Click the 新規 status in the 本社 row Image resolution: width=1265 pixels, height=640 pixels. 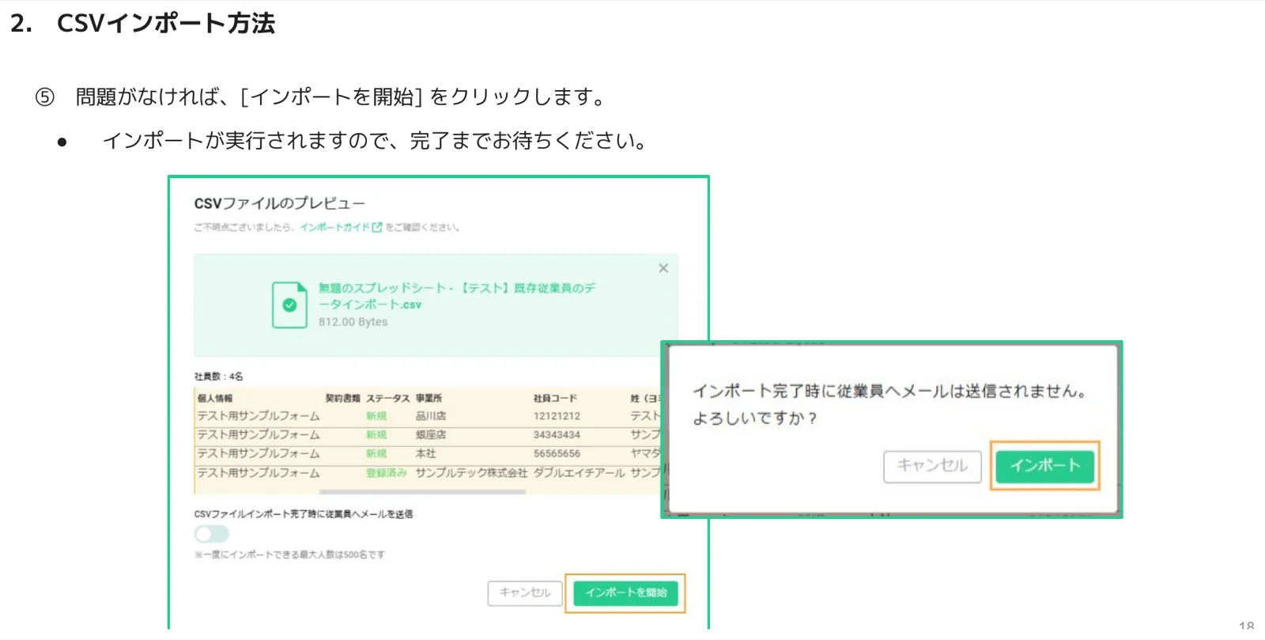pos(376,453)
